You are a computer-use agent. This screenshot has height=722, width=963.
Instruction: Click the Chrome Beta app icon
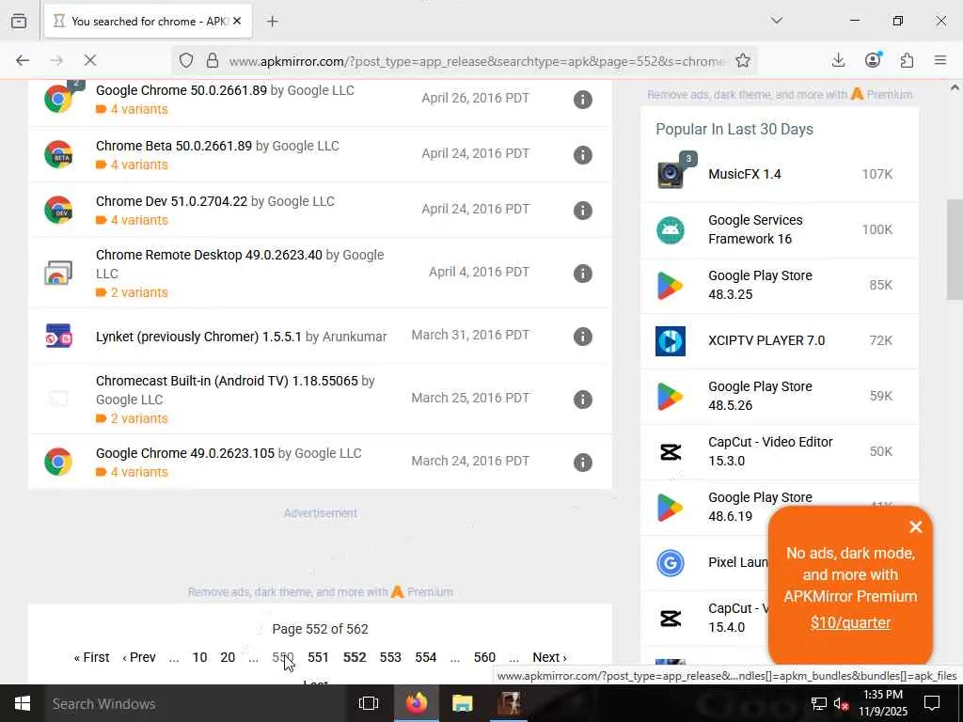point(58,154)
